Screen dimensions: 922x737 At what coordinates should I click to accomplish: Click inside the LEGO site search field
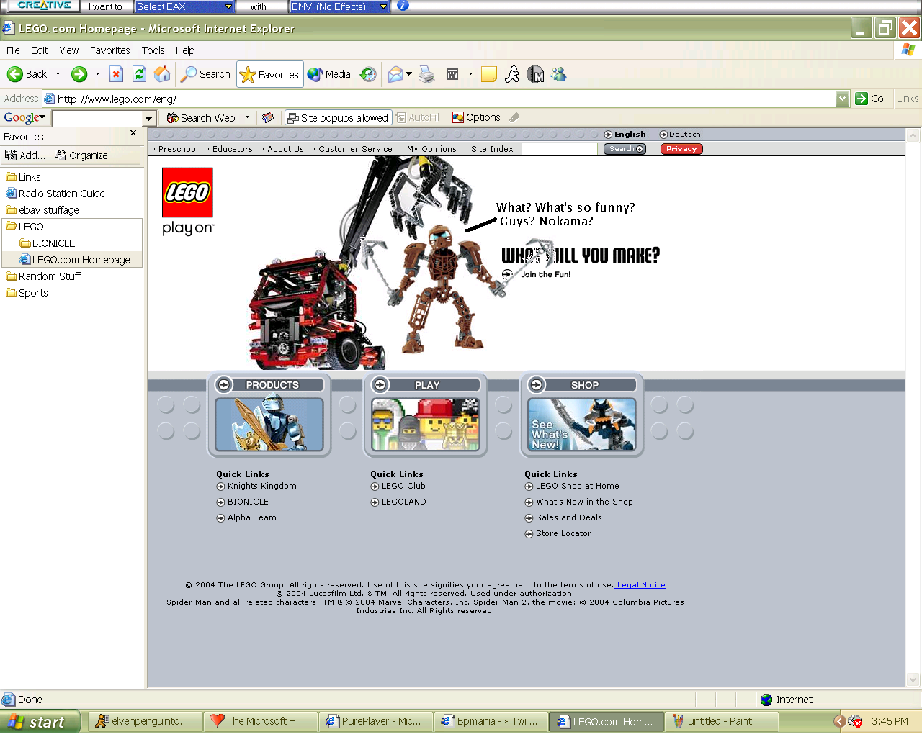pyautogui.click(x=560, y=149)
